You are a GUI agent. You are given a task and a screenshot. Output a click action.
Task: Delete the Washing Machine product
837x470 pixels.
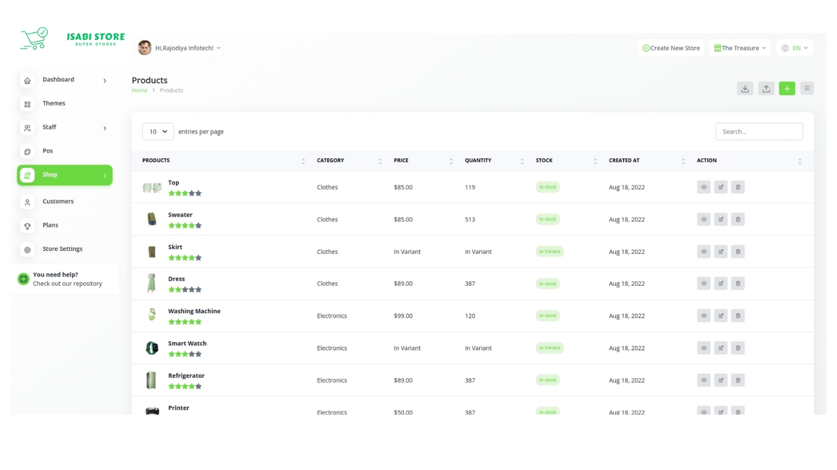738,316
